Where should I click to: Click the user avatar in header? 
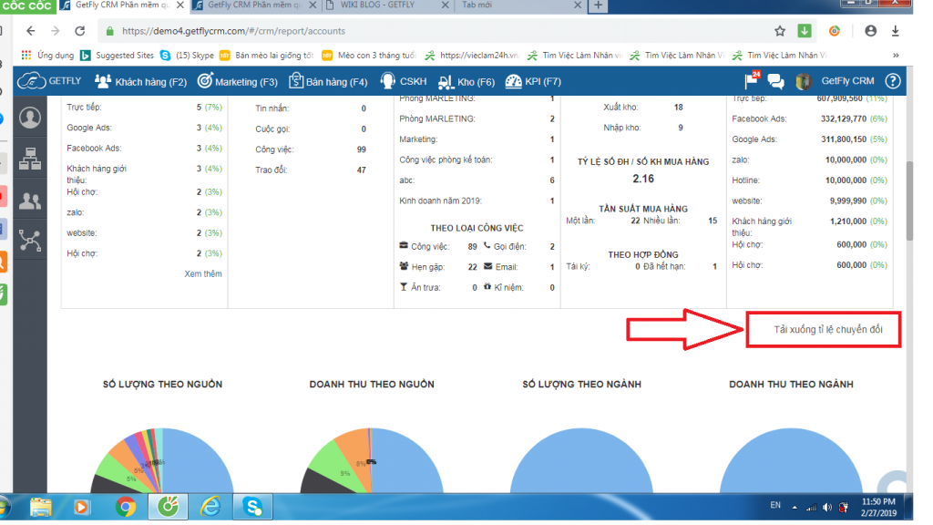pyautogui.click(x=804, y=81)
